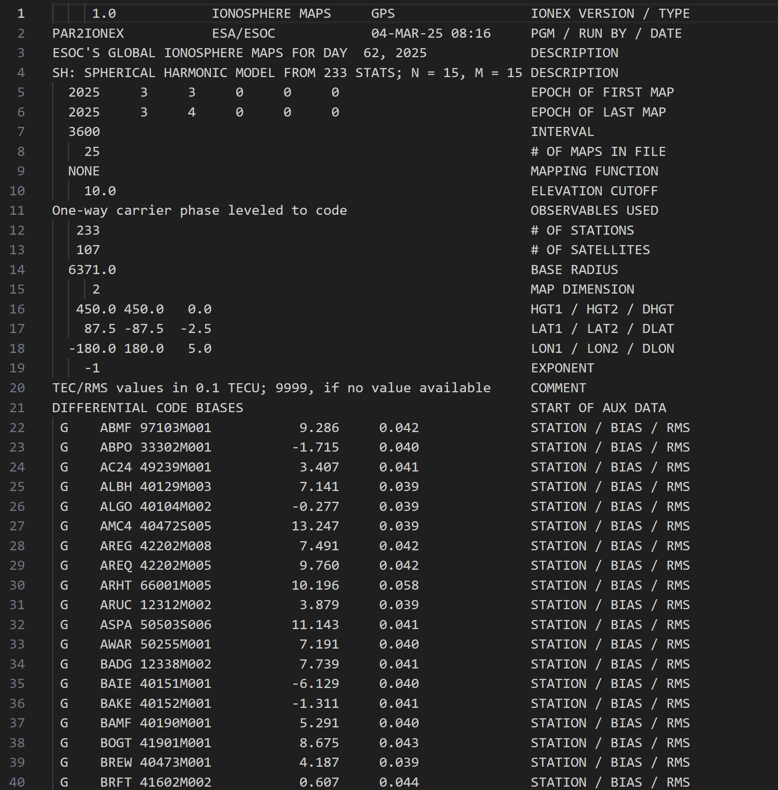The image size is (778, 790).
Task: Click the DIFFERENTIAL CODE BIASES text
Action: [x=148, y=408]
